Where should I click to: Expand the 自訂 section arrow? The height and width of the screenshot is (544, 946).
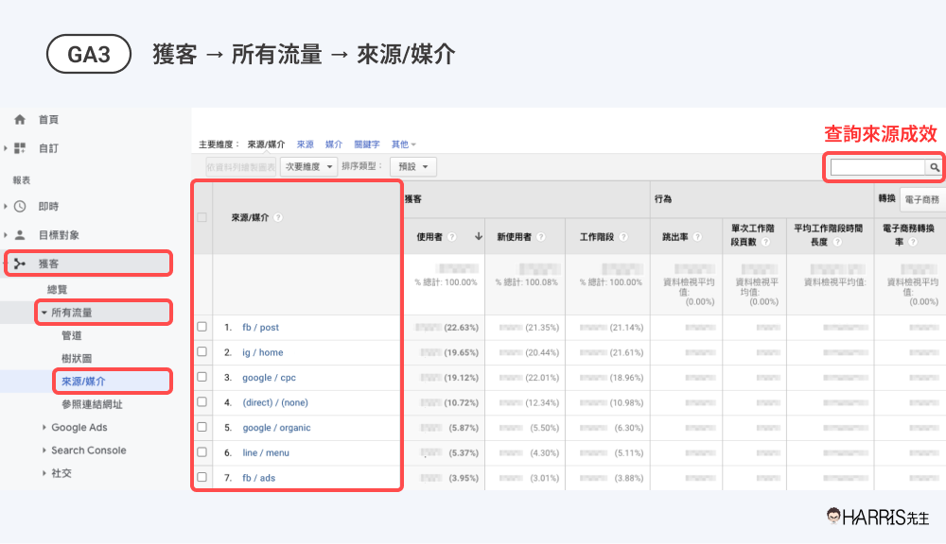click(x=6, y=148)
